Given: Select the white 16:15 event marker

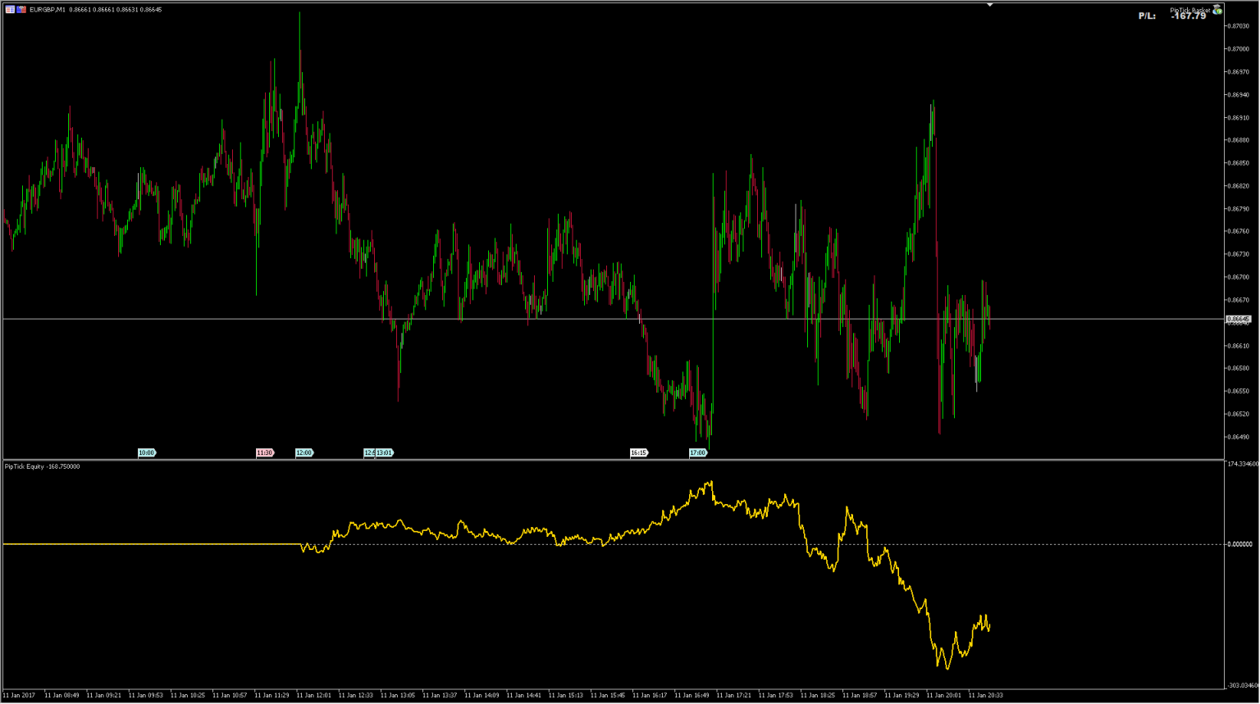Looking at the screenshot, I should coord(638,452).
